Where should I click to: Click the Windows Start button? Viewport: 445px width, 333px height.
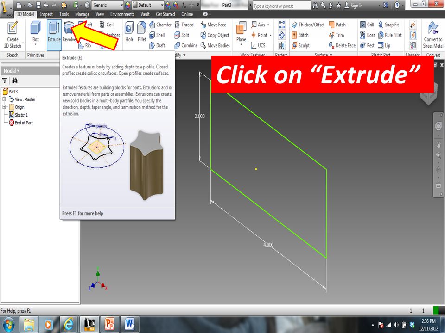[x=9, y=325]
